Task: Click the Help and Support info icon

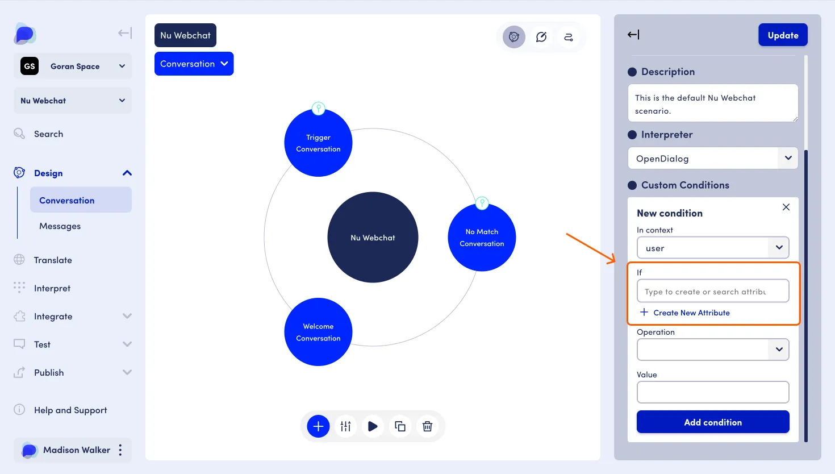Action: (x=19, y=409)
